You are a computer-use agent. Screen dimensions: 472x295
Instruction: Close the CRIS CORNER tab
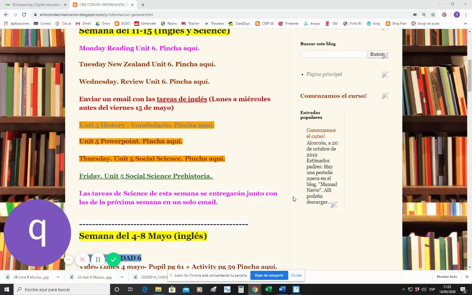[132, 5]
